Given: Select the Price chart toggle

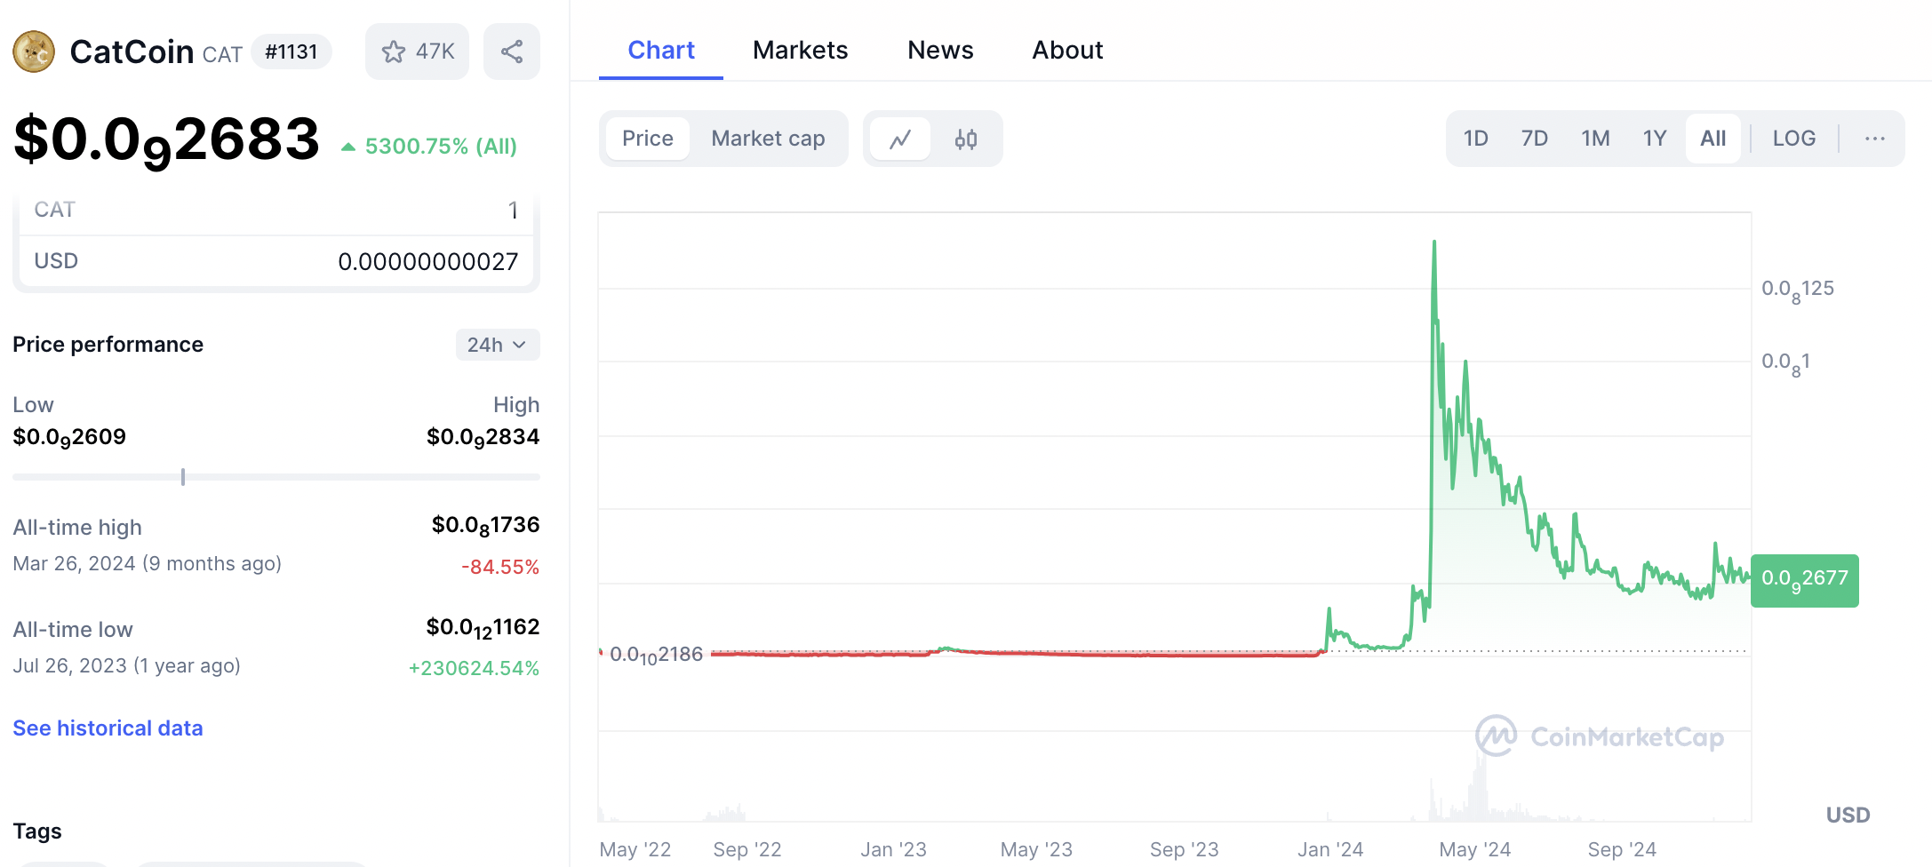Looking at the screenshot, I should (x=648, y=139).
